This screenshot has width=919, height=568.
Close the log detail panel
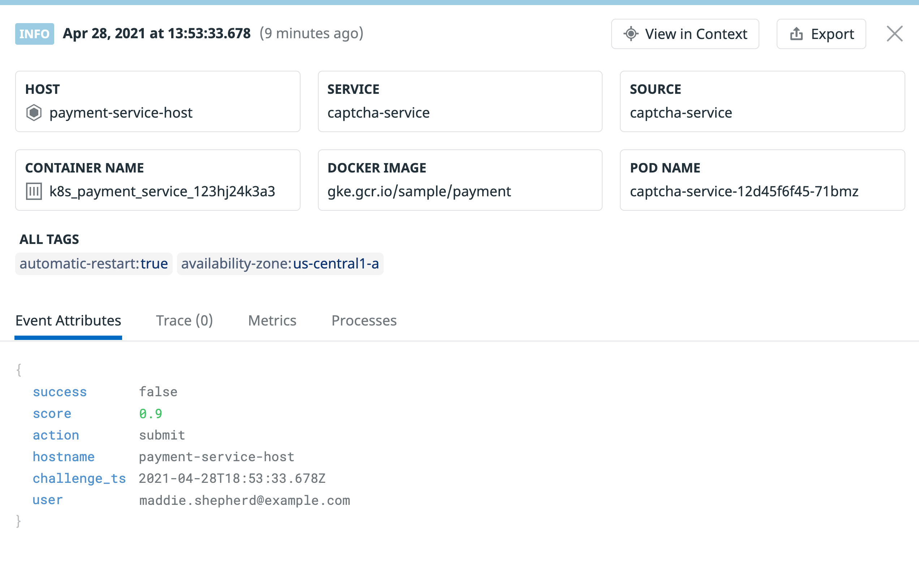pos(895,34)
